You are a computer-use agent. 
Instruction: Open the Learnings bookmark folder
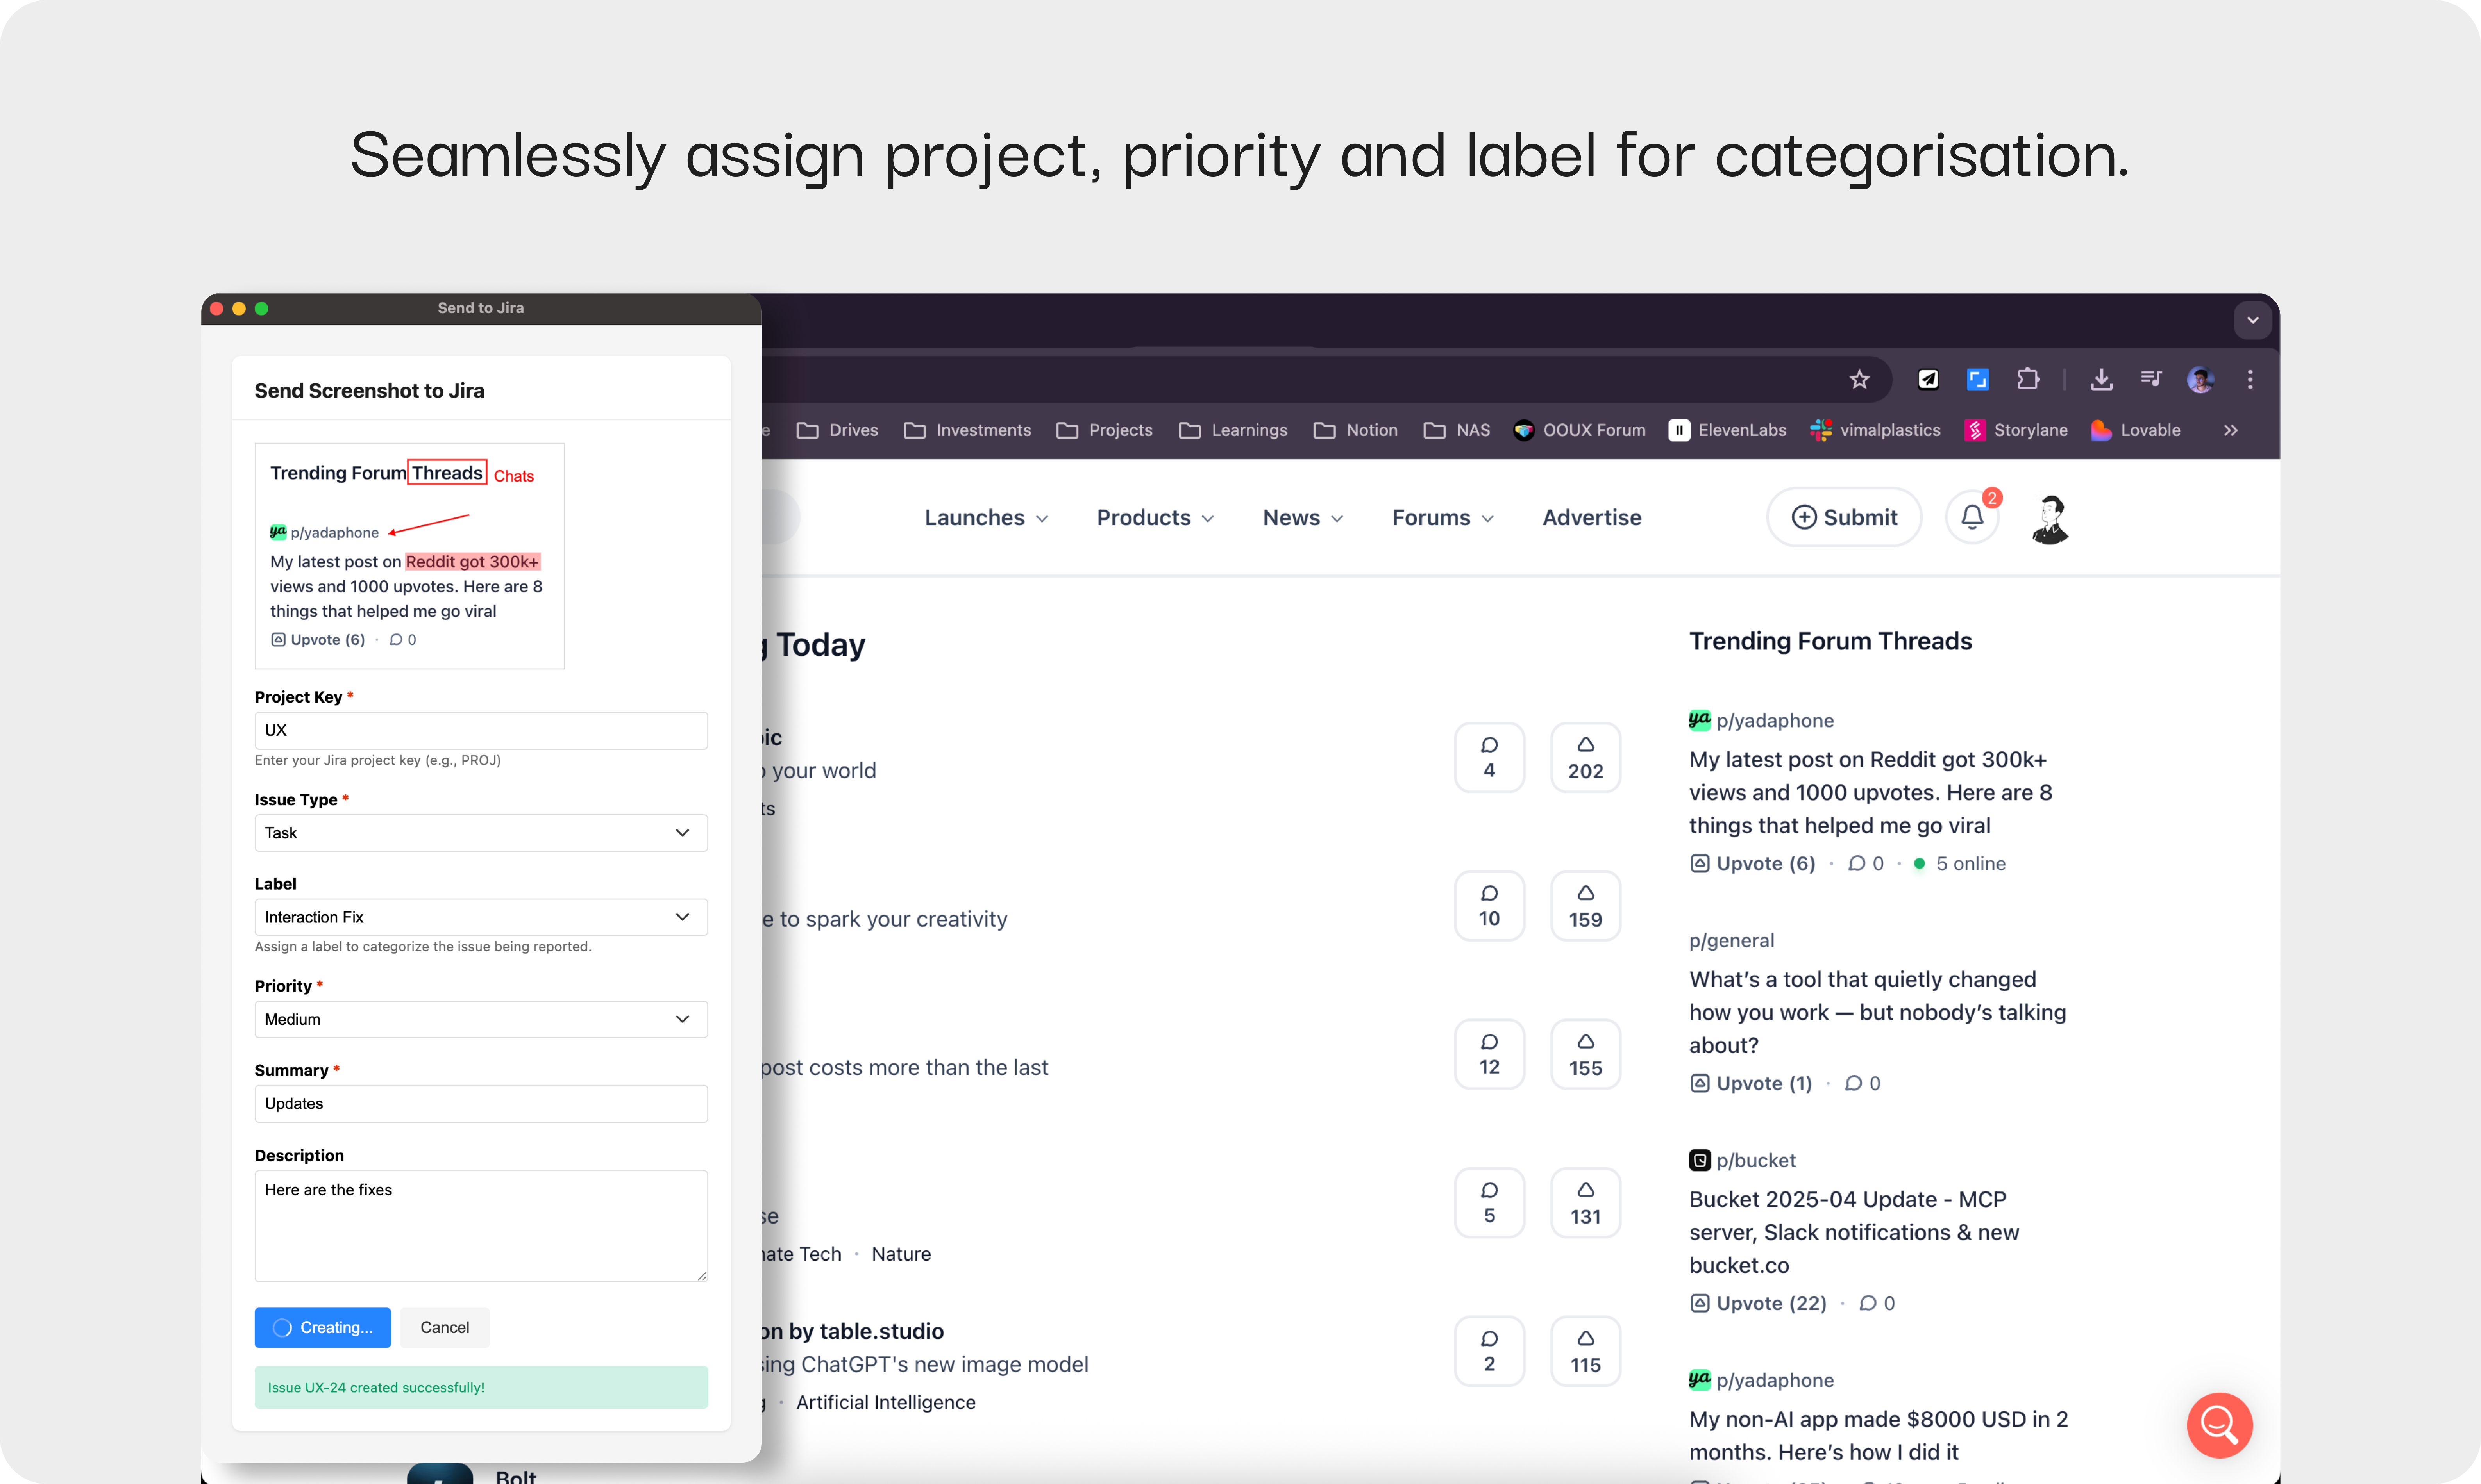tap(1233, 430)
